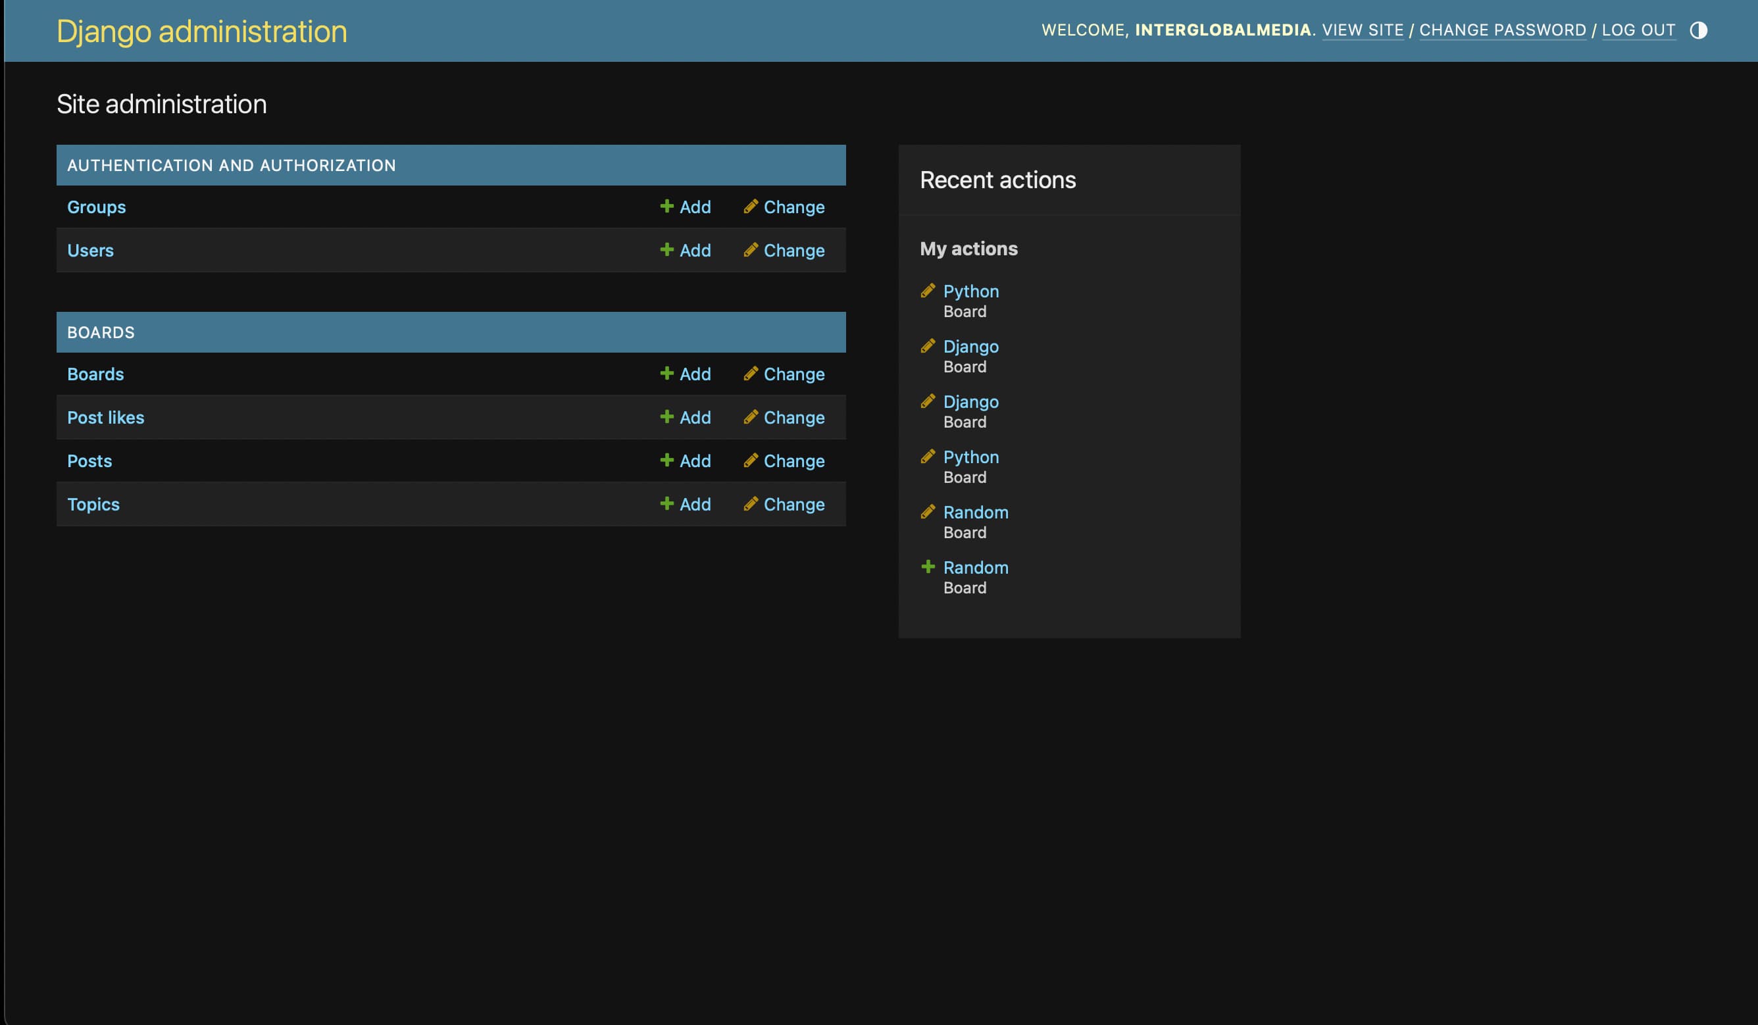Click the green plus icon for Topics

[x=666, y=503]
